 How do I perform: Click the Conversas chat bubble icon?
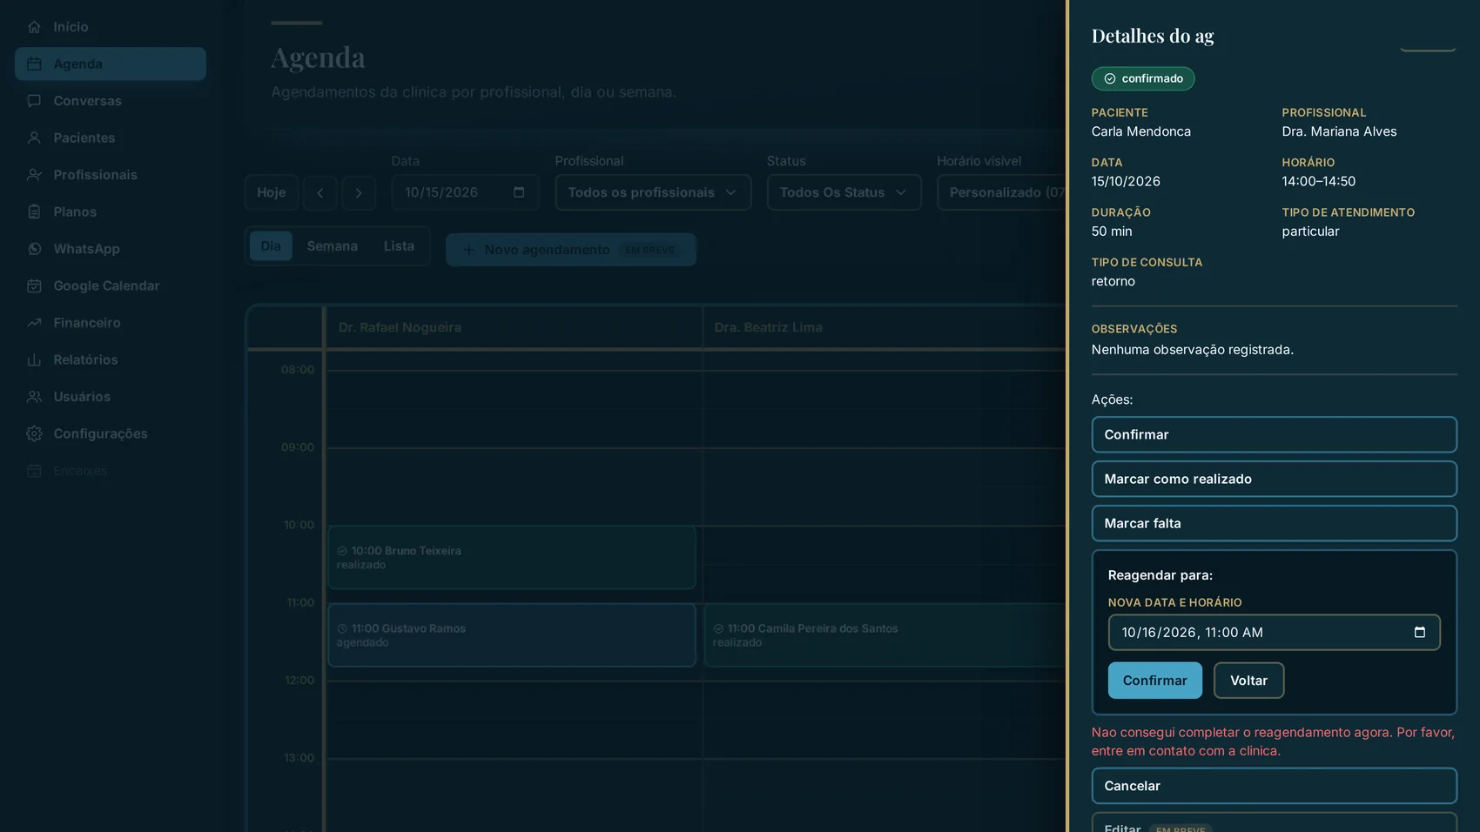click(x=34, y=101)
